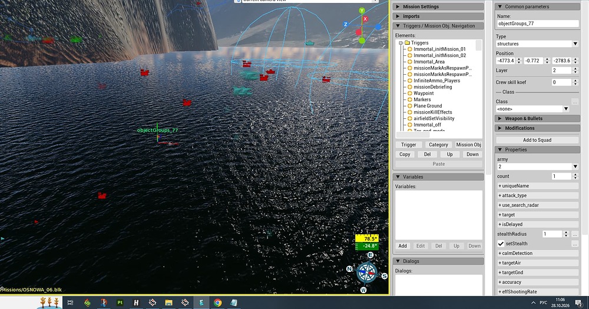Open File Explorer from the taskbar
The width and height of the screenshot is (589, 309).
pyautogui.click(x=168, y=303)
